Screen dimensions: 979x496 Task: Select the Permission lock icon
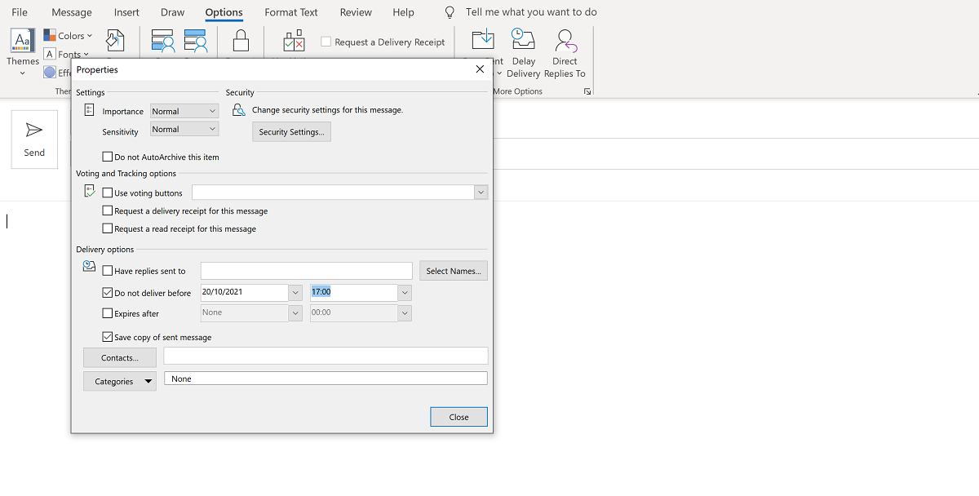(241, 41)
